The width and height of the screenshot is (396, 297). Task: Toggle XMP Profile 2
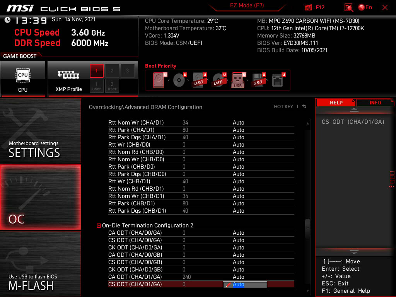tap(112, 71)
